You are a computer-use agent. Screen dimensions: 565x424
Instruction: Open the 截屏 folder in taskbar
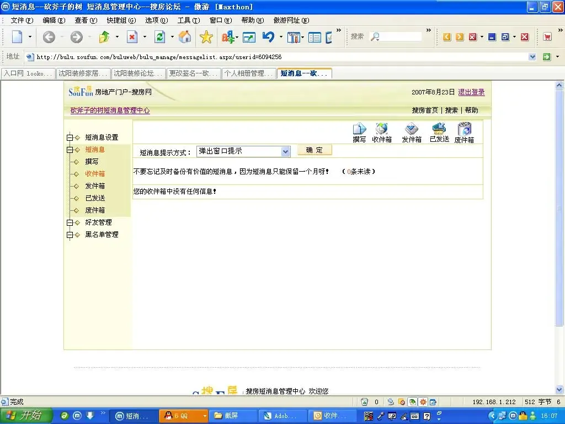233,416
